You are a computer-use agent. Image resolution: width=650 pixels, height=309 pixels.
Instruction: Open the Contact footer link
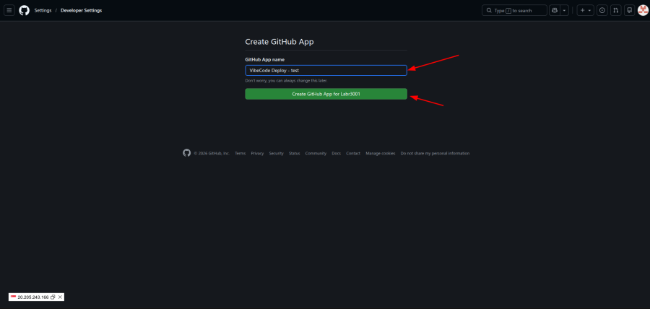click(353, 153)
